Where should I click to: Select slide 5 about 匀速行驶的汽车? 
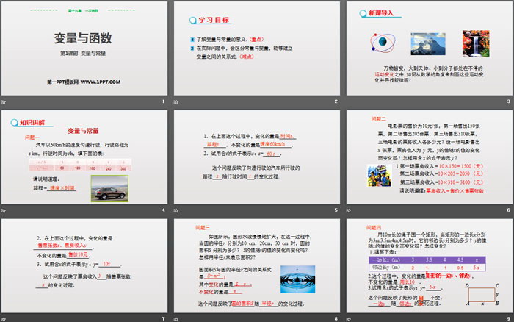257,157
